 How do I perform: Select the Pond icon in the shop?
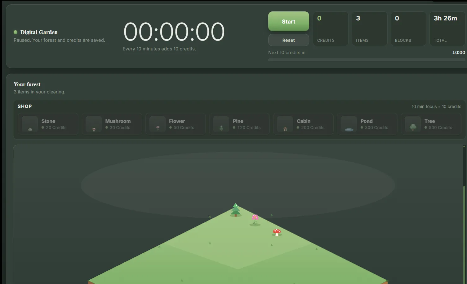pyautogui.click(x=349, y=124)
